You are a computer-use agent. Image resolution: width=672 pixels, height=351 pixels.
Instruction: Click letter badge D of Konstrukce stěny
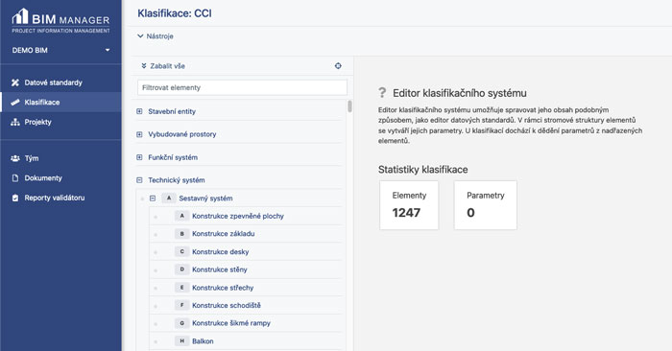[181, 269]
